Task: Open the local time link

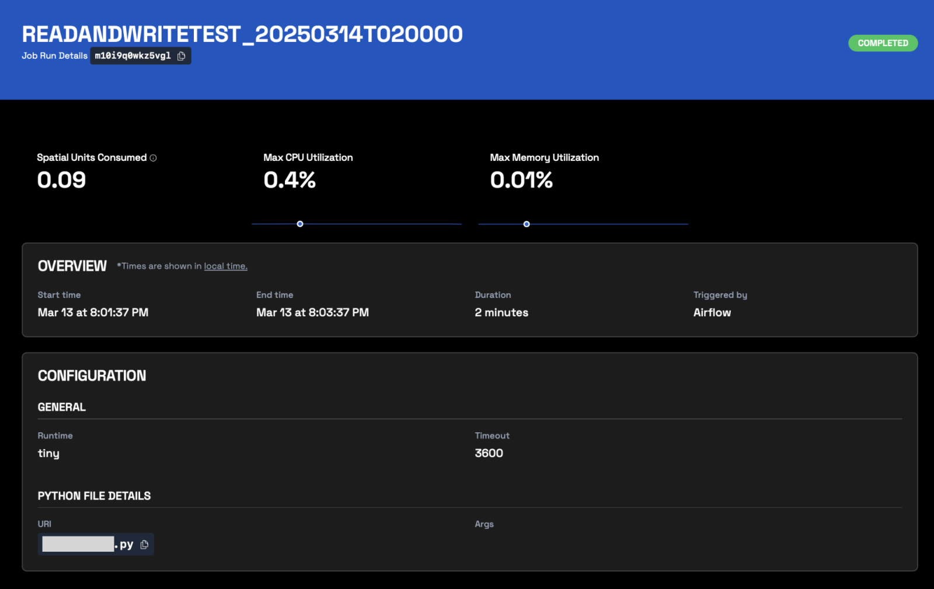Action: (225, 266)
